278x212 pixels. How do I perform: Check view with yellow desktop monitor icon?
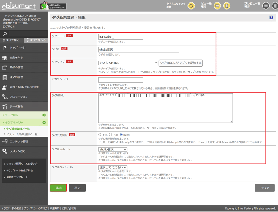pyautogui.click(x=217, y=6)
